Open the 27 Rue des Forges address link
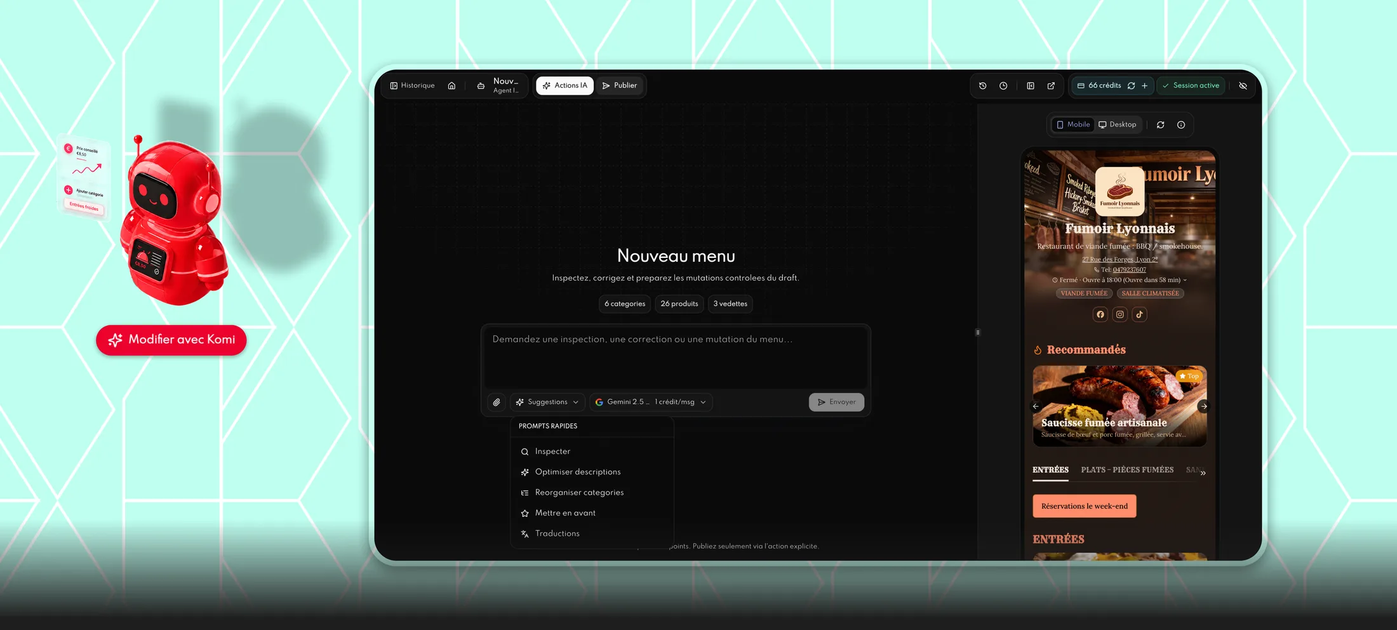The height and width of the screenshot is (630, 1397). coord(1120,259)
